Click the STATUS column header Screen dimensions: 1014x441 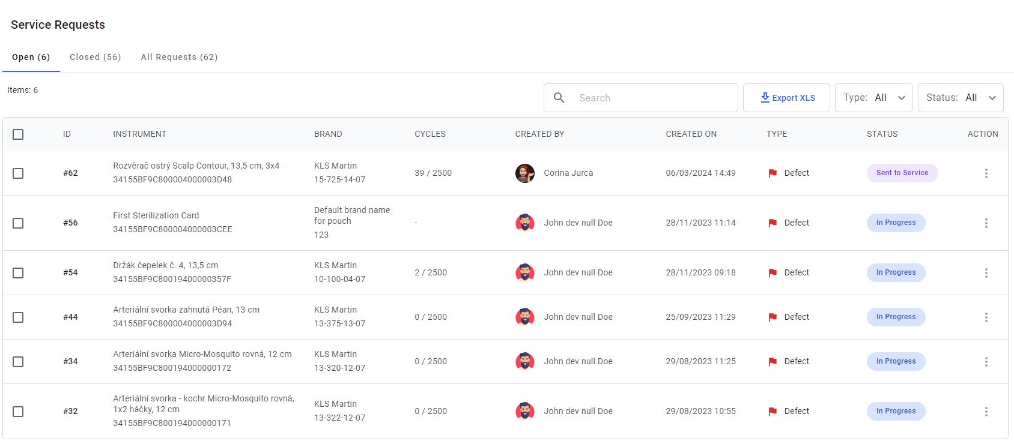coord(882,134)
